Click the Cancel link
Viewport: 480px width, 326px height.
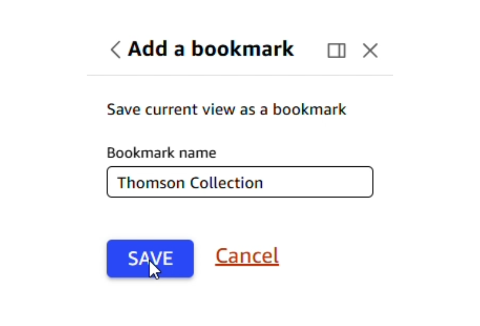[247, 256]
